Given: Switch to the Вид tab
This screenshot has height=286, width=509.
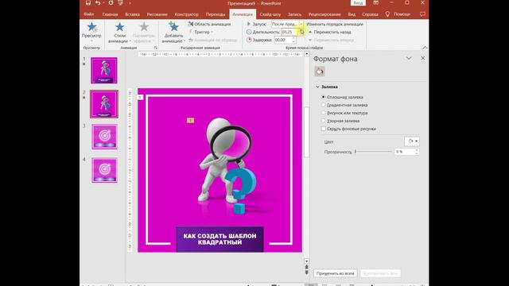Looking at the screenshot, I should tap(352, 14).
